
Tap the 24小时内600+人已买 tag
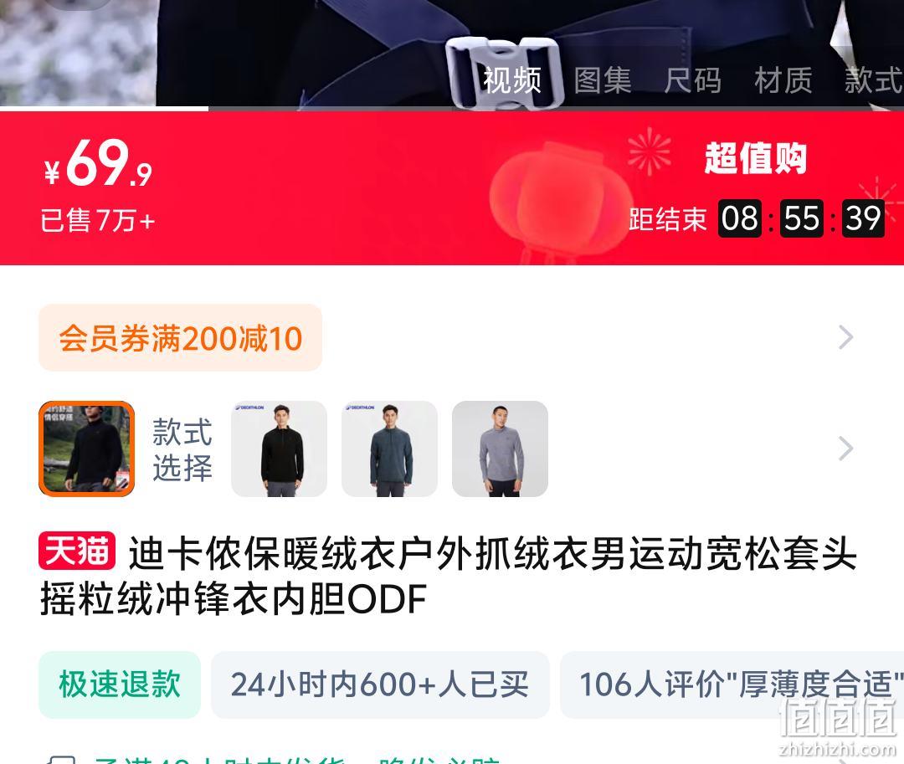tap(380, 685)
